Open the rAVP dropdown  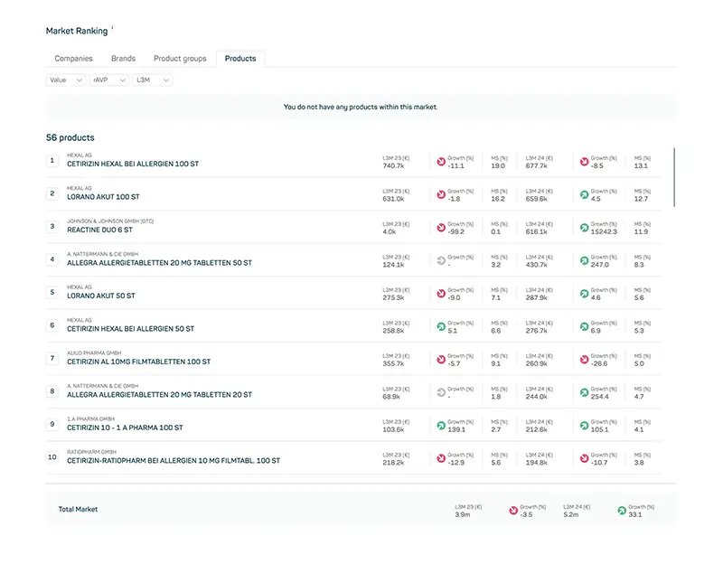tap(108, 80)
